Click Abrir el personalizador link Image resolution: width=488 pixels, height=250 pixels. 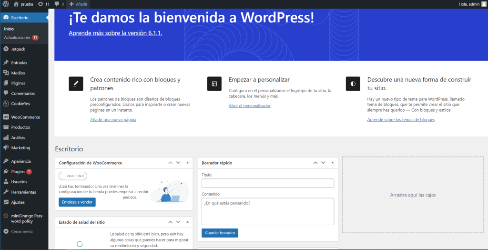(250, 105)
